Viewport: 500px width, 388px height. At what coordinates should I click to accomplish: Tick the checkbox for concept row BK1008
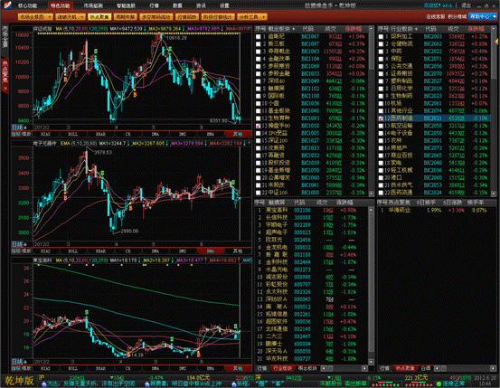[258, 193]
